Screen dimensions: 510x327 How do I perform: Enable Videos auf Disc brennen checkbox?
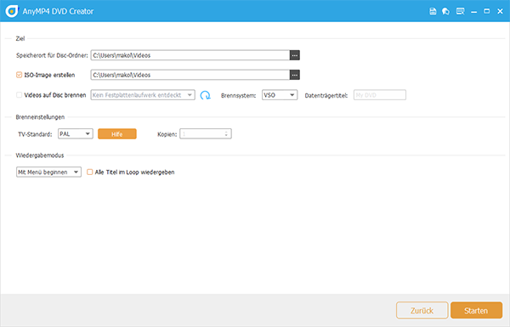pyautogui.click(x=20, y=95)
